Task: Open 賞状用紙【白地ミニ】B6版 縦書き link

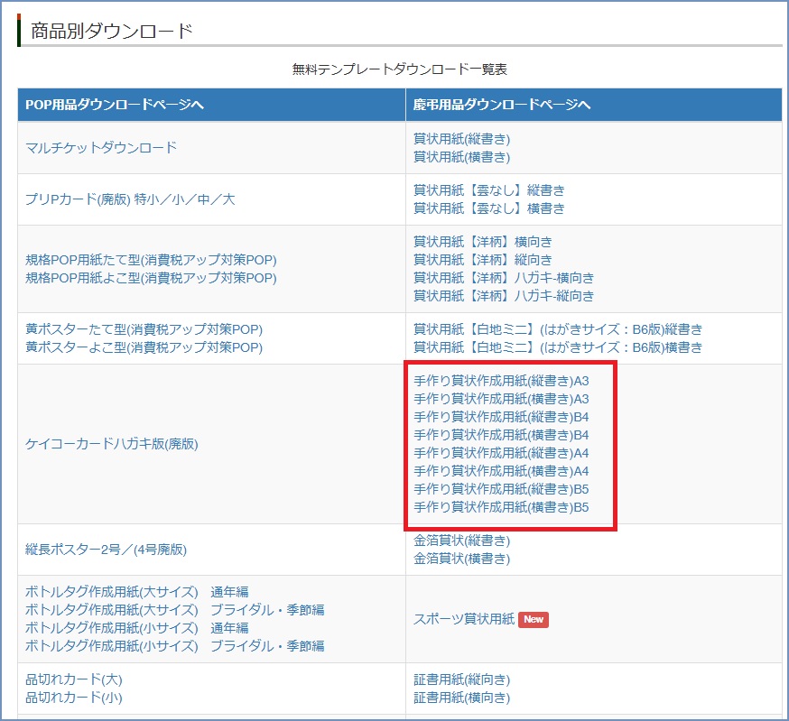Action: tap(557, 329)
